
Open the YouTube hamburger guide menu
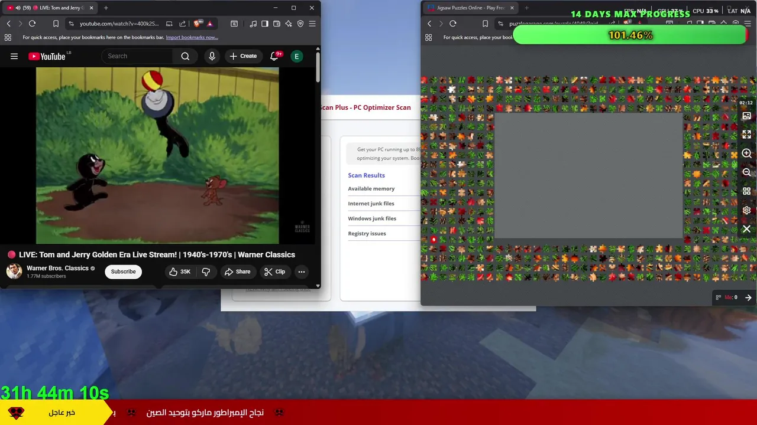coord(14,56)
